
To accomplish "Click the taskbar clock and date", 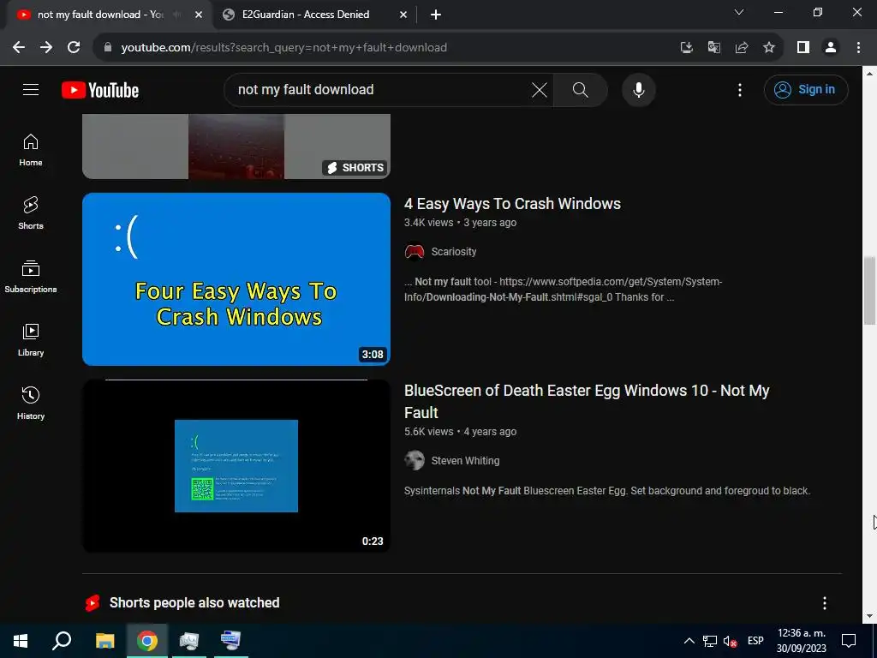I will [x=801, y=641].
